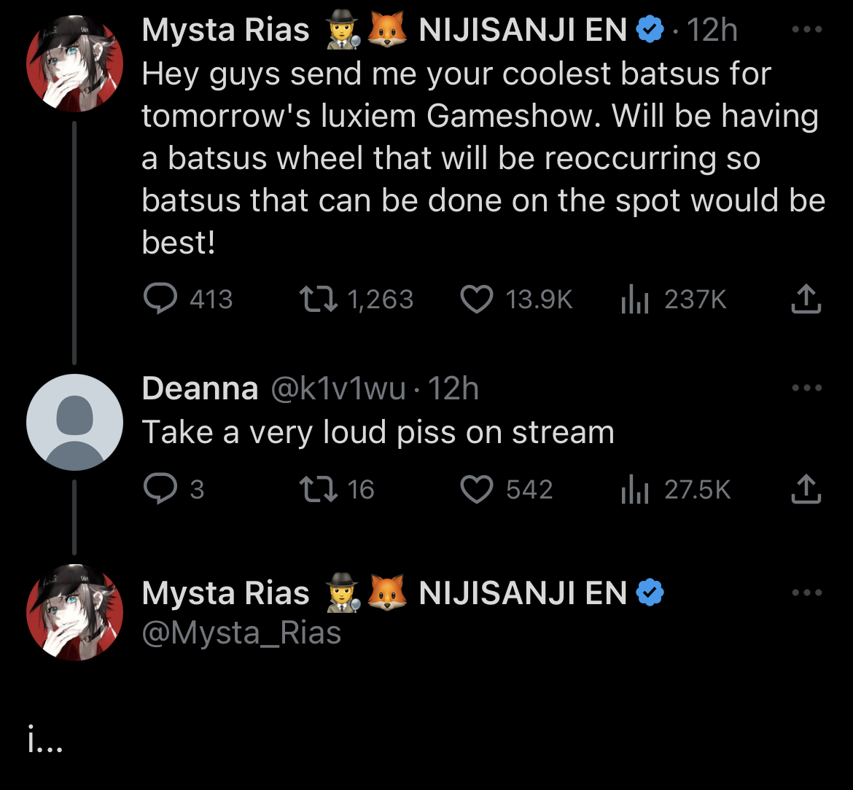
Task: Like Deanna's reply with 542 likes
Action: point(477,489)
